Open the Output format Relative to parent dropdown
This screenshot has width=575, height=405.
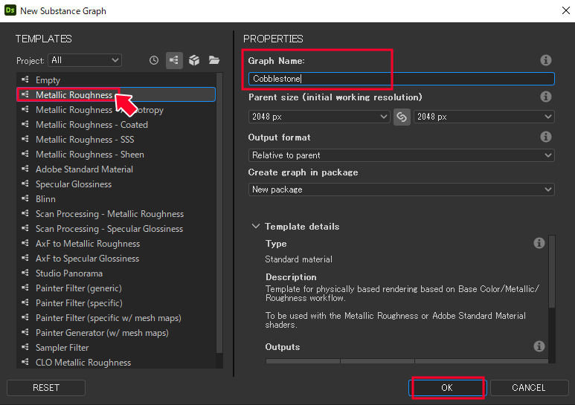(x=401, y=155)
